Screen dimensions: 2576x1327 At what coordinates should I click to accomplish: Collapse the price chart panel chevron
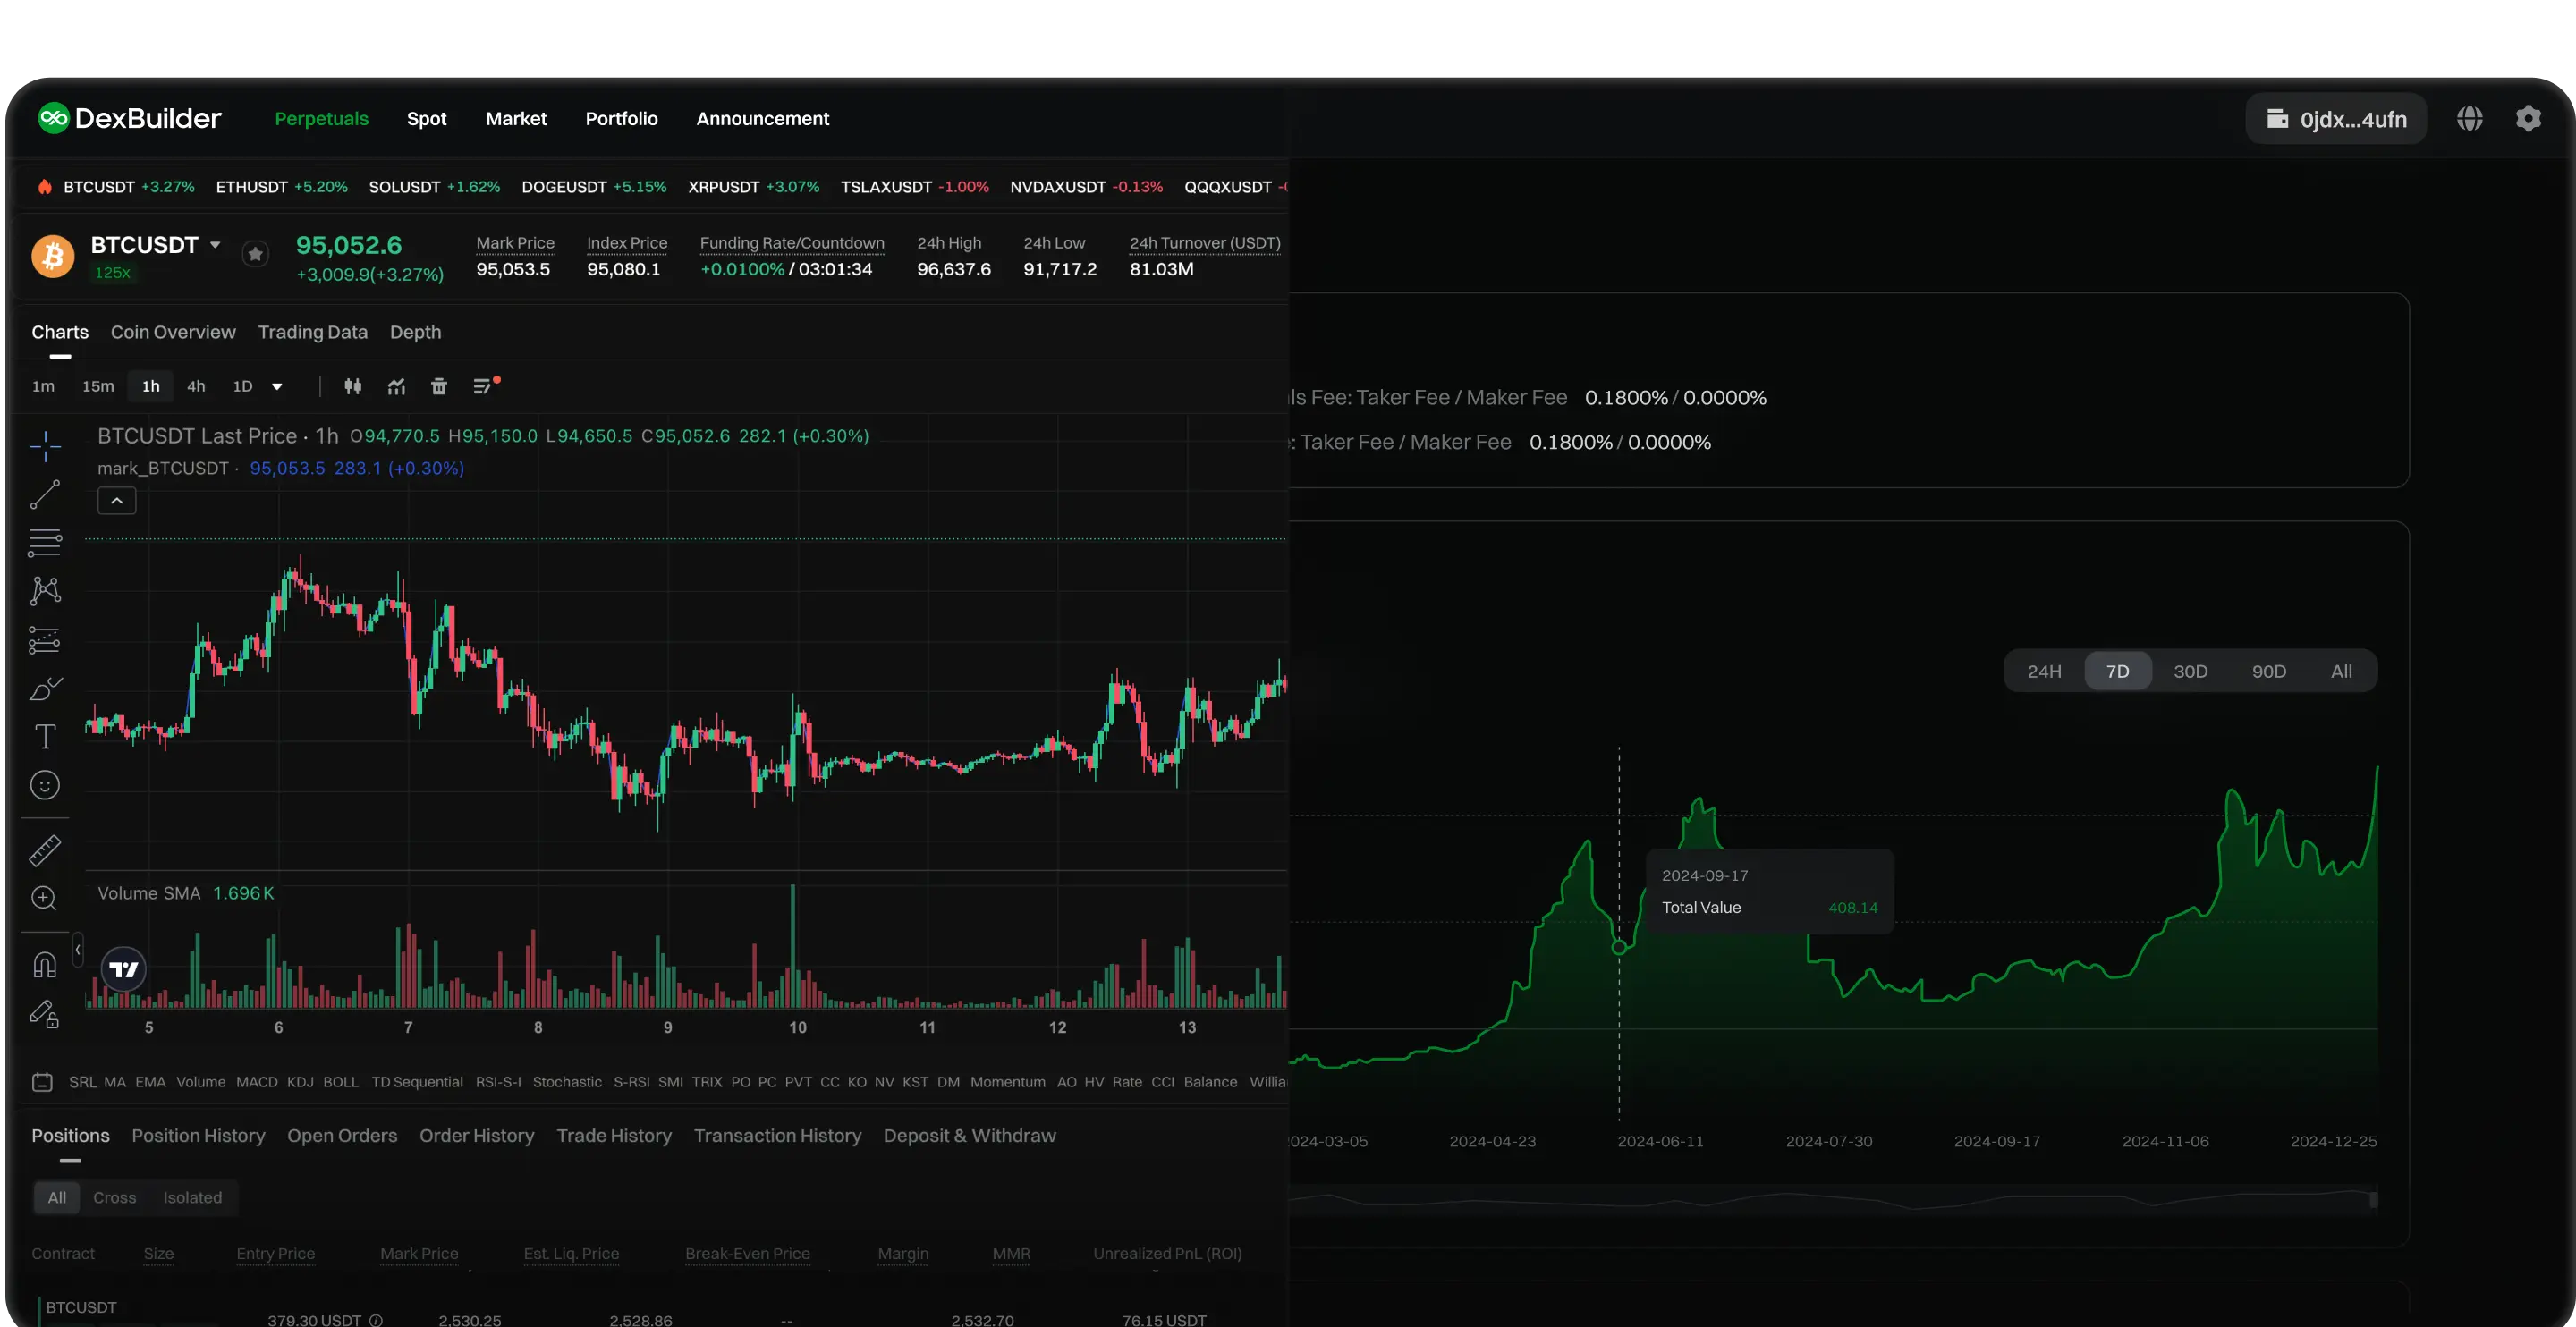tap(116, 500)
